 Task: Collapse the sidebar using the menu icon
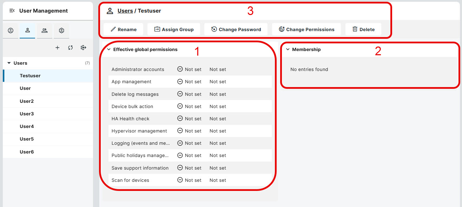pyautogui.click(x=12, y=10)
